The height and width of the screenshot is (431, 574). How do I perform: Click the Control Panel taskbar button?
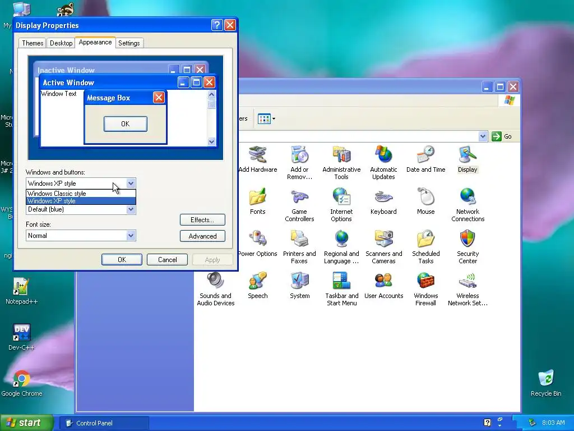tap(104, 423)
